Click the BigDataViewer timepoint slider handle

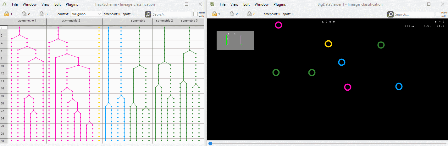210,143
